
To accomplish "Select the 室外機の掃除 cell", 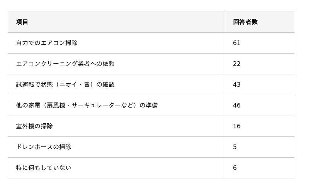I will click(x=34, y=126).
